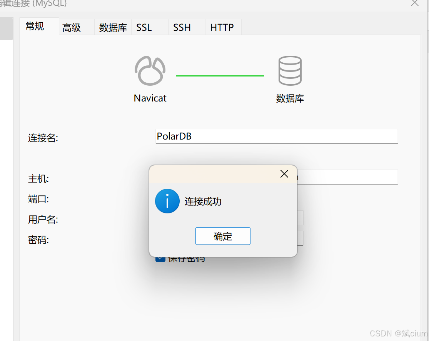Click the 主机 input field
Viewport: 429px width, 341px height.
(x=347, y=177)
